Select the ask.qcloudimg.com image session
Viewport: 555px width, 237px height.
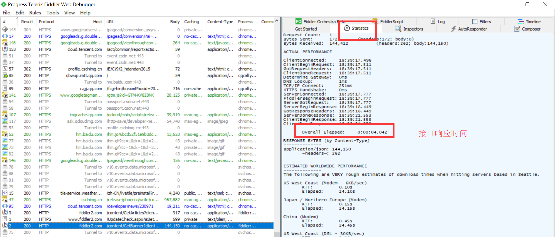[137, 121]
